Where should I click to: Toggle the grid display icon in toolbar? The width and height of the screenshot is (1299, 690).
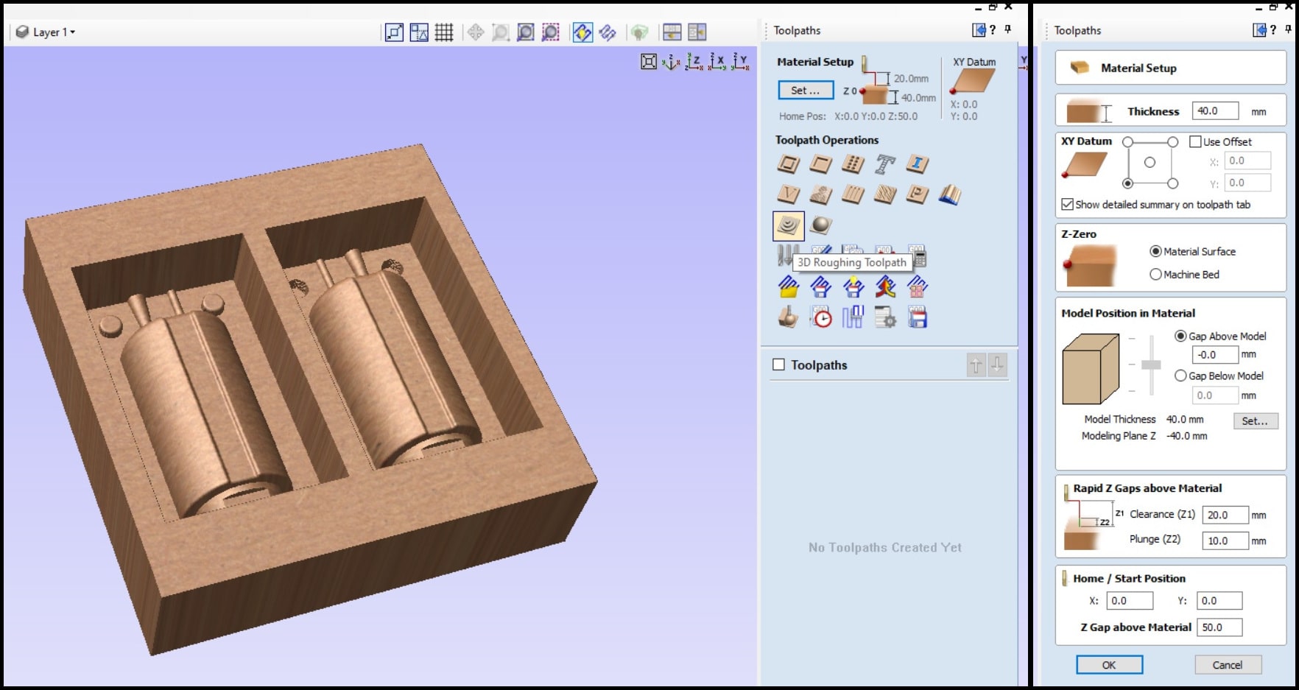(x=444, y=32)
